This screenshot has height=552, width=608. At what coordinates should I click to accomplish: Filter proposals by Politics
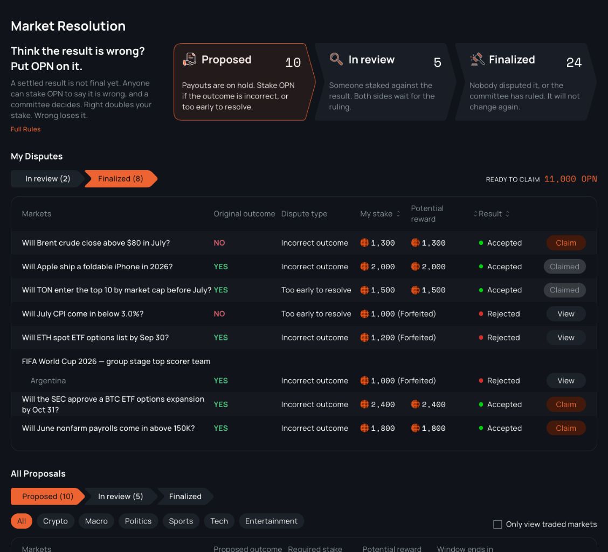pos(138,521)
